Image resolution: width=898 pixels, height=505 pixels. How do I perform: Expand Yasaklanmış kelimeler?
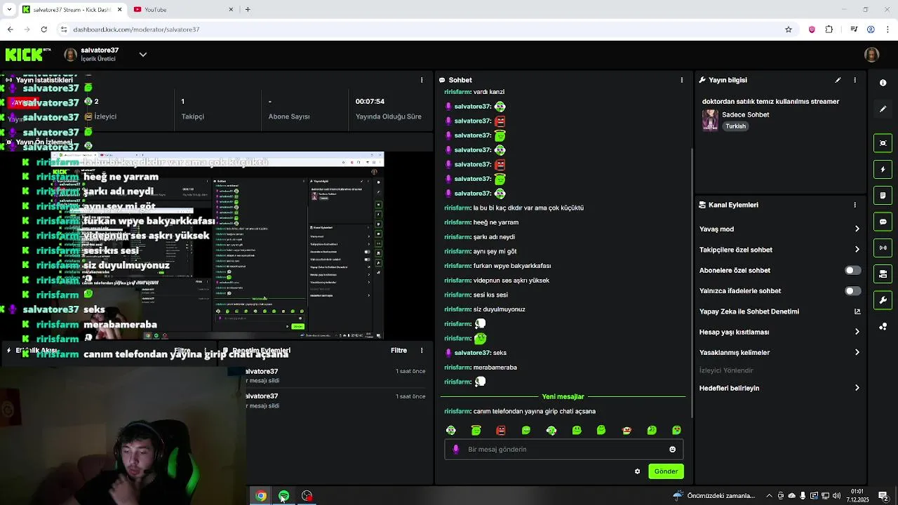(x=857, y=352)
